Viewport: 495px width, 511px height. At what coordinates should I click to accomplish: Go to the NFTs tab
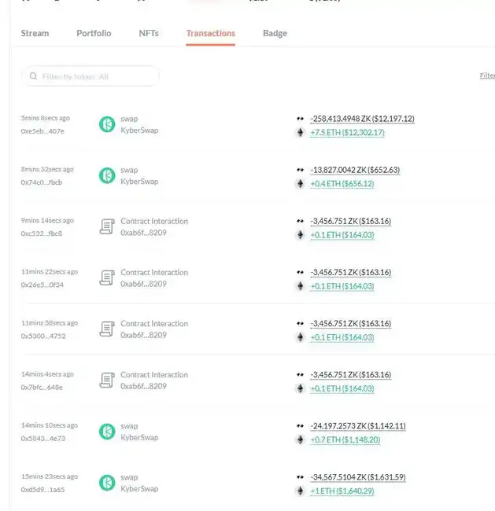149,33
